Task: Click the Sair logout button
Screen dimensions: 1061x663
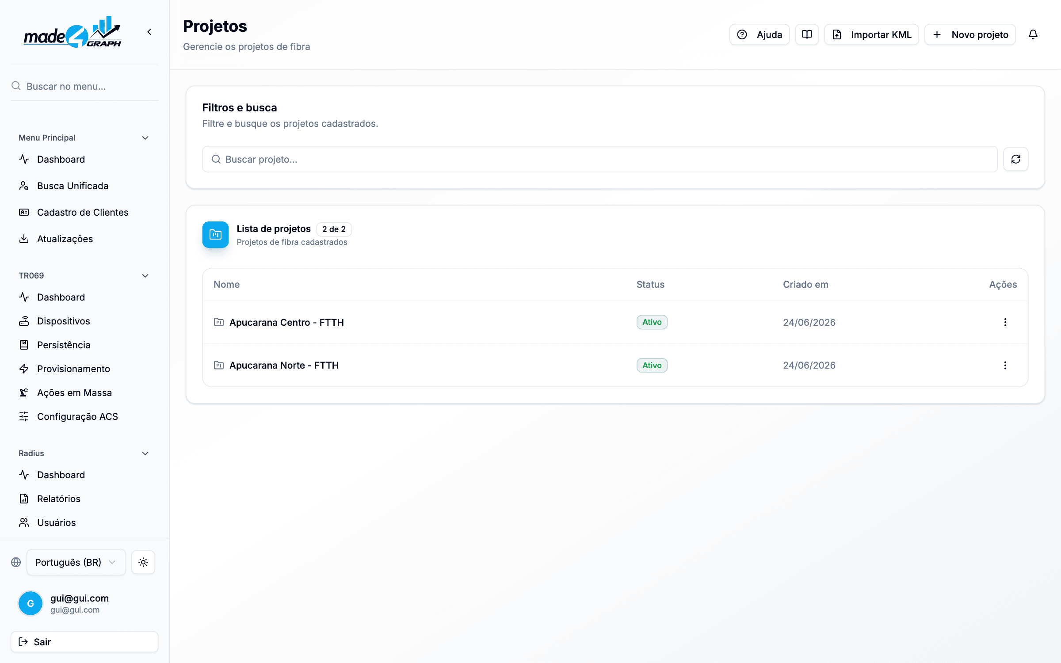Action: (x=84, y=642)
